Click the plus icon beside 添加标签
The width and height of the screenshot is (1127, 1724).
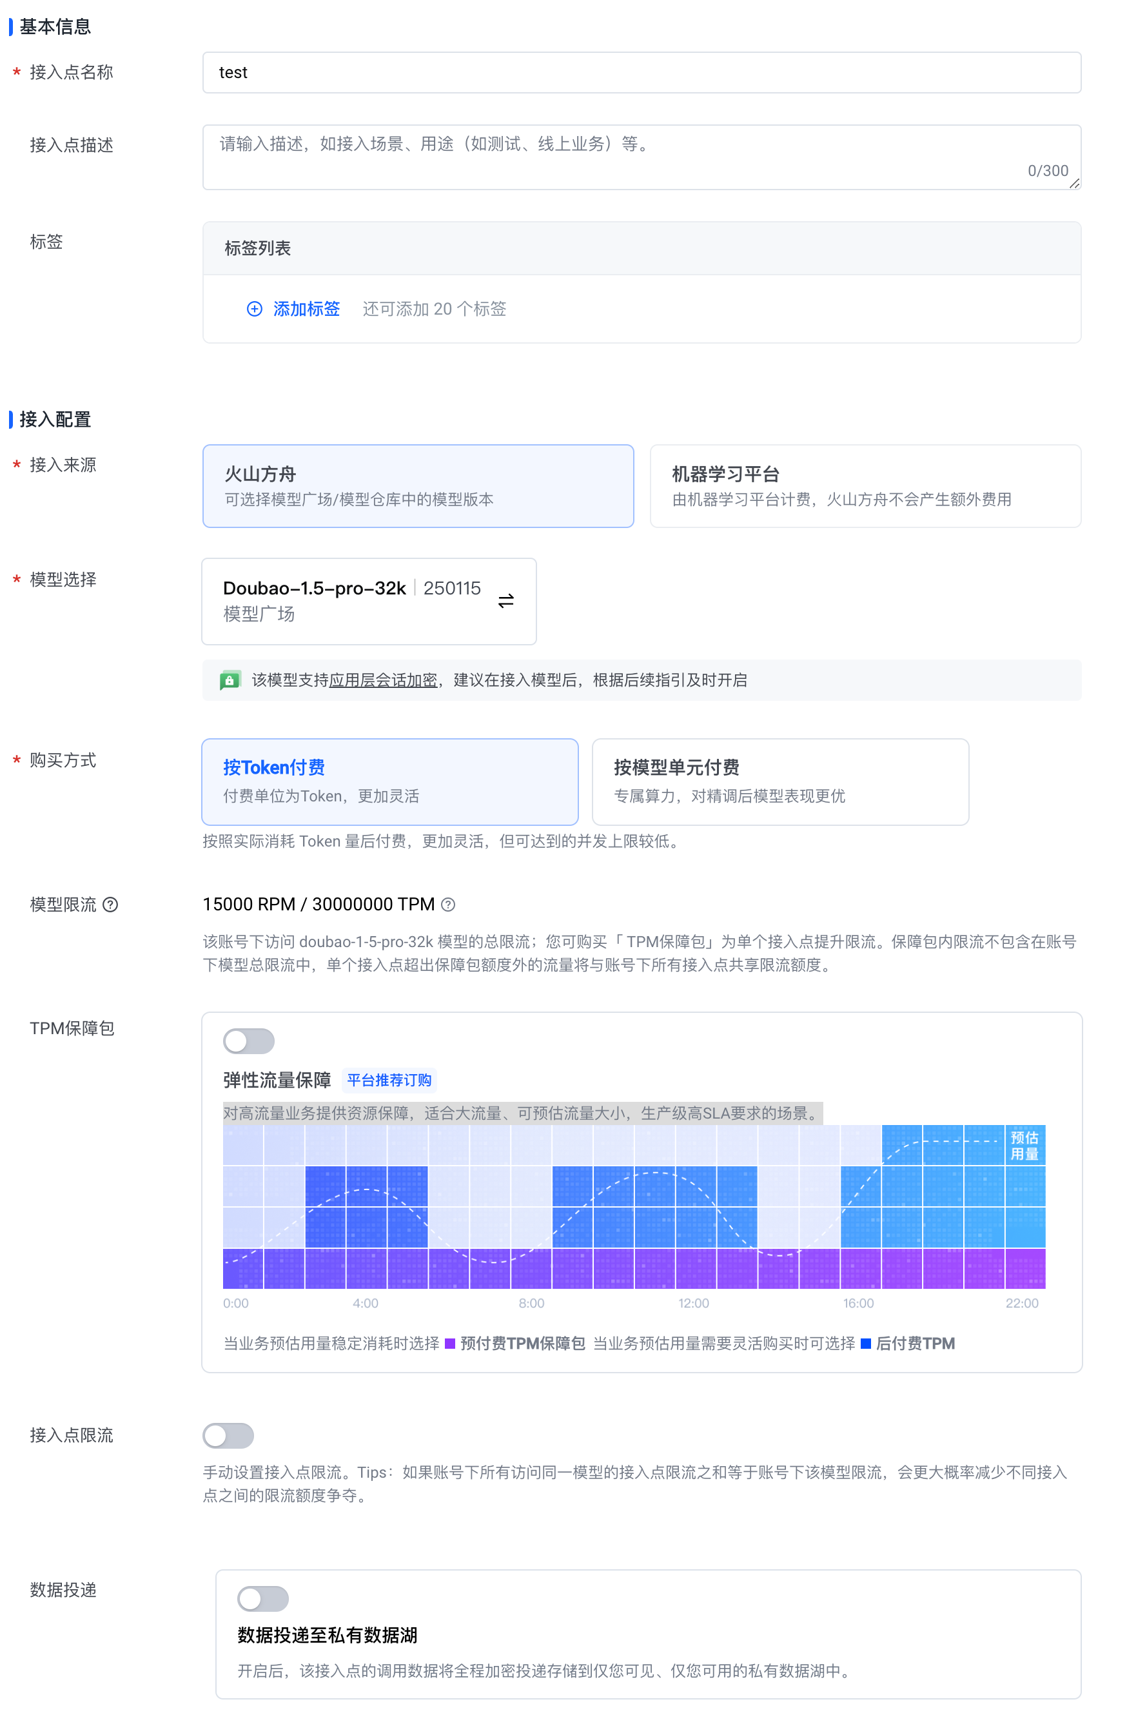(254, 309)
